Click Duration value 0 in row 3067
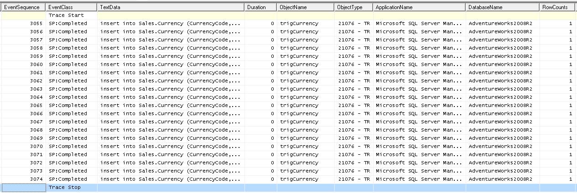The image size is (577, 193). pos(272,122)
